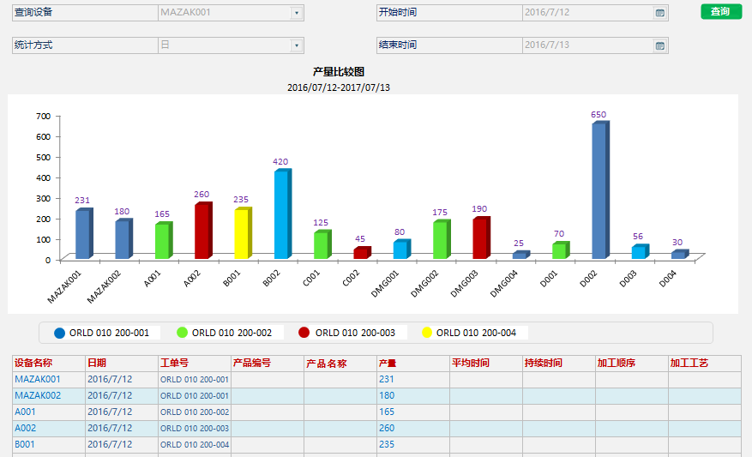Open the MAZAK002 device link in table
The image size is (752, 457).
tap(37, 395)
